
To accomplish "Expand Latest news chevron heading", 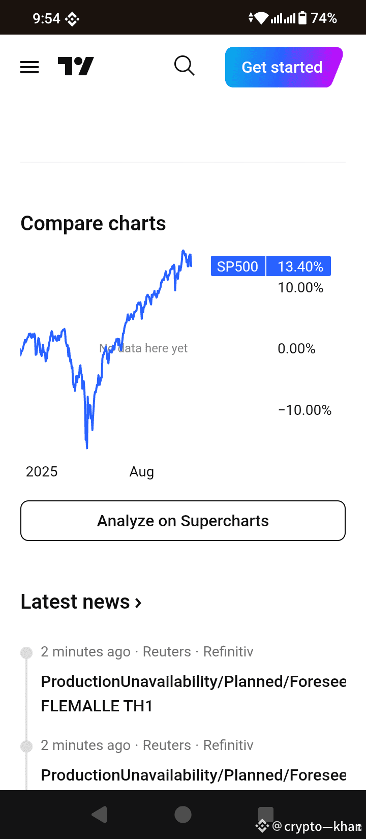I will 81,602.
